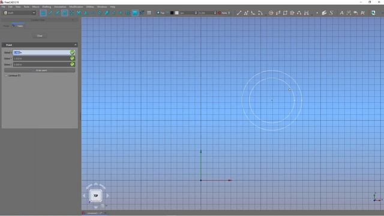Select the Rectangle tool
The height and width of the screenshot is (216, 384).
point(285,13)
